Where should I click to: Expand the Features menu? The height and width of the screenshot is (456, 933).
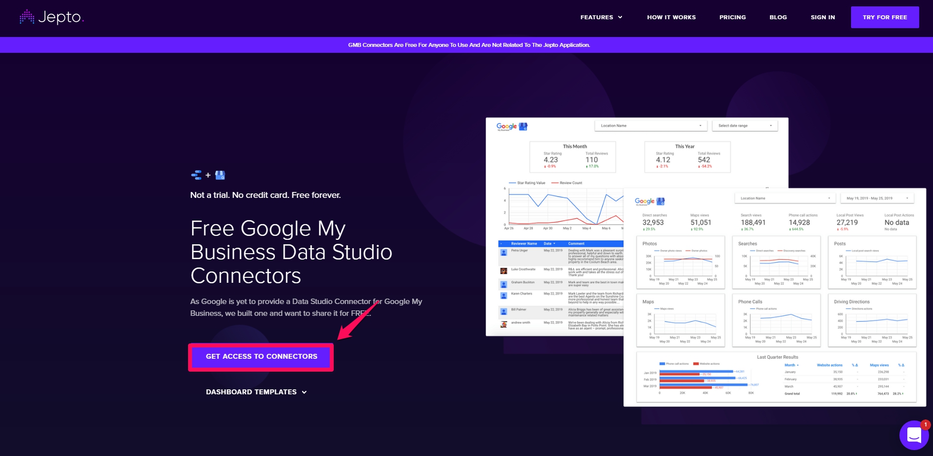[601, 17]
